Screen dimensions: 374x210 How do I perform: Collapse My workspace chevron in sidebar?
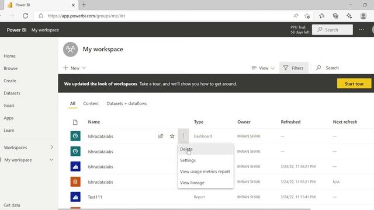(51, 160)
